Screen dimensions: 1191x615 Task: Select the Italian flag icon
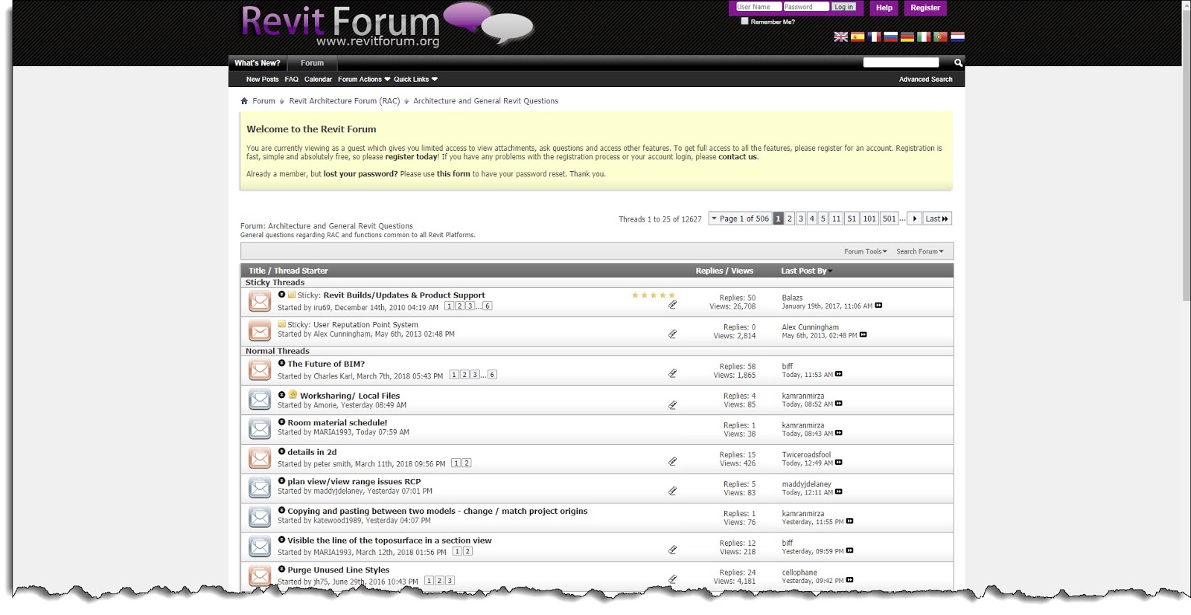coord(924,36)
